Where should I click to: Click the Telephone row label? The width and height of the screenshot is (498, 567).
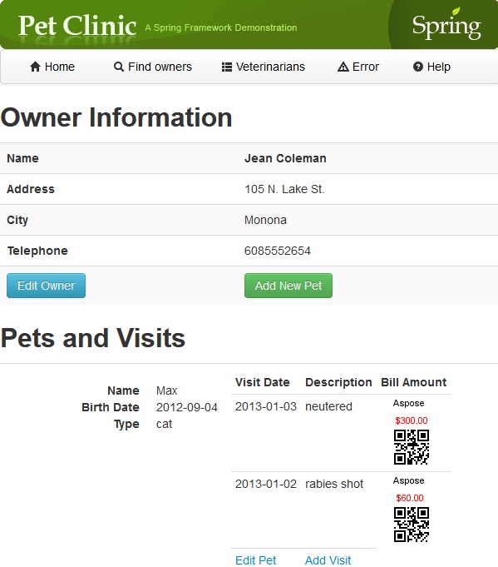pyautogui.click(x=37, y=251)
